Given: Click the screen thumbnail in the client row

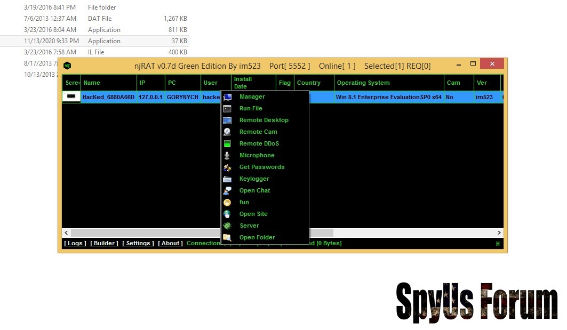Looking at the screenshot, I should coord(71,97).
